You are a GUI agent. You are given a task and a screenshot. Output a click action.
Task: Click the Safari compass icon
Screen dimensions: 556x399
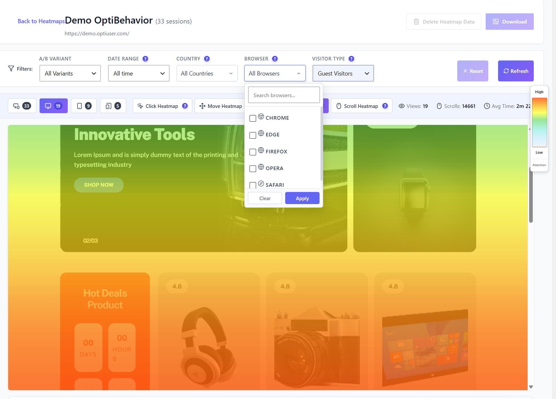tap(261, 184)
